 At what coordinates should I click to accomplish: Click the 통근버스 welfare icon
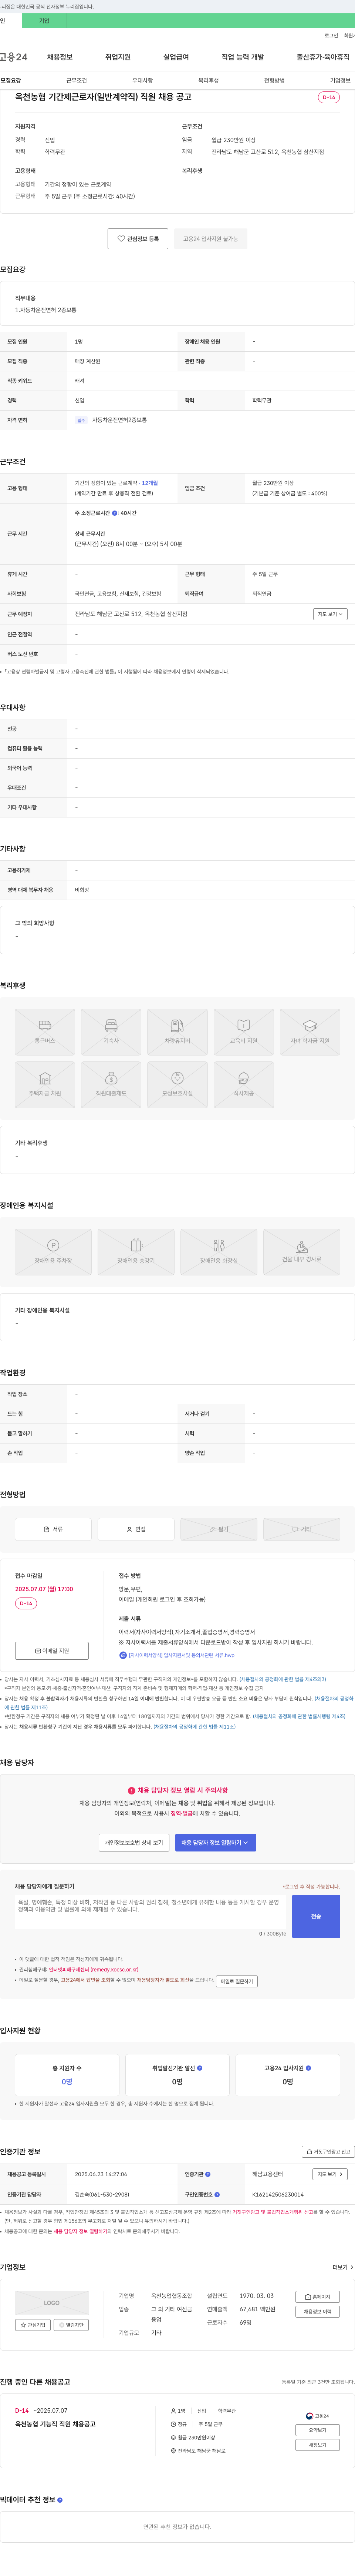coord(45,1032)
